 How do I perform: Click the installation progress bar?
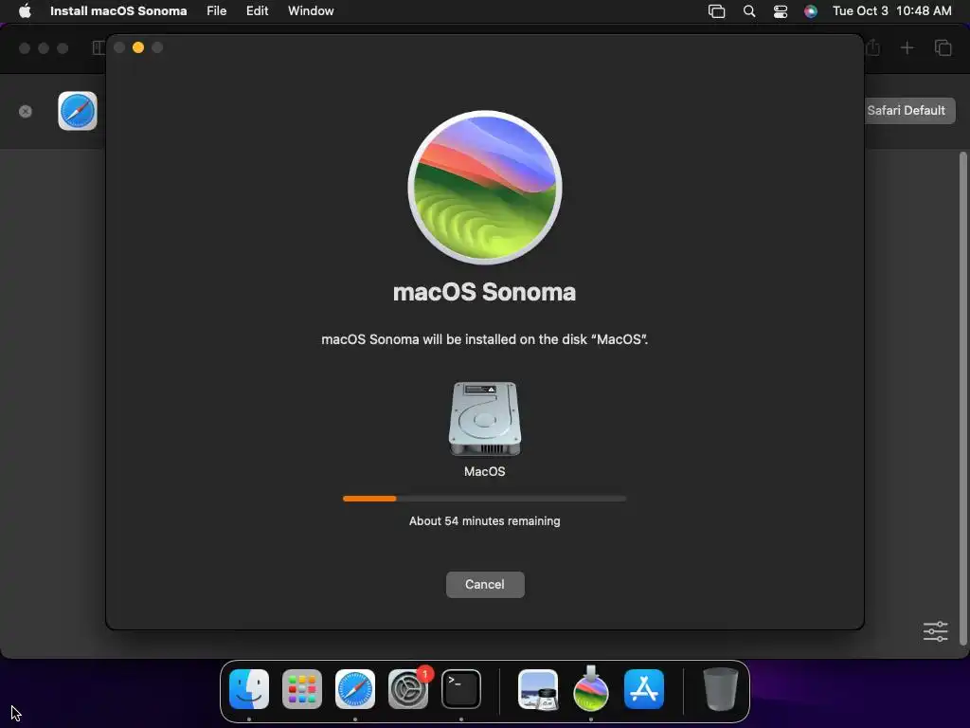(484, 499)
